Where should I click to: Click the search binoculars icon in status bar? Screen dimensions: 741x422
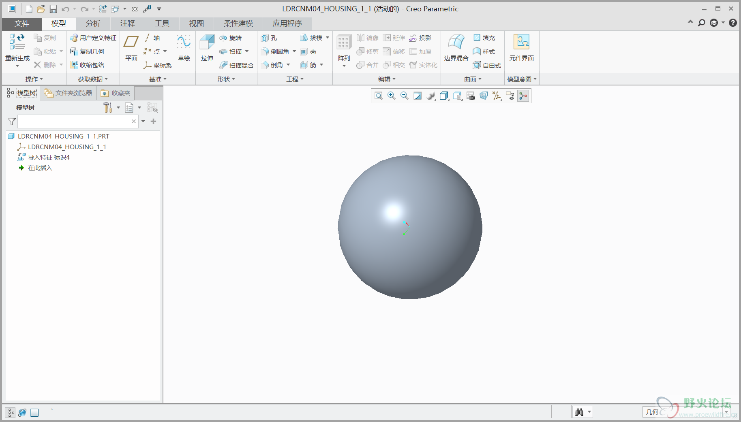pos(579,412)
